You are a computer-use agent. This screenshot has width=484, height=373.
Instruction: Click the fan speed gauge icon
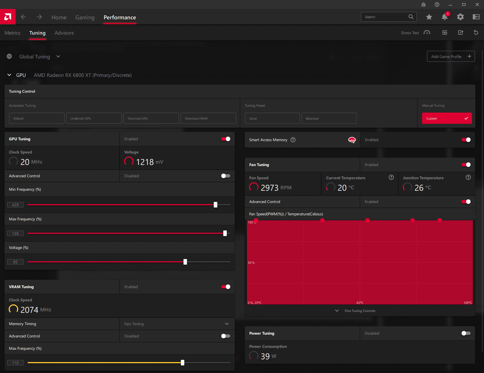254,187
